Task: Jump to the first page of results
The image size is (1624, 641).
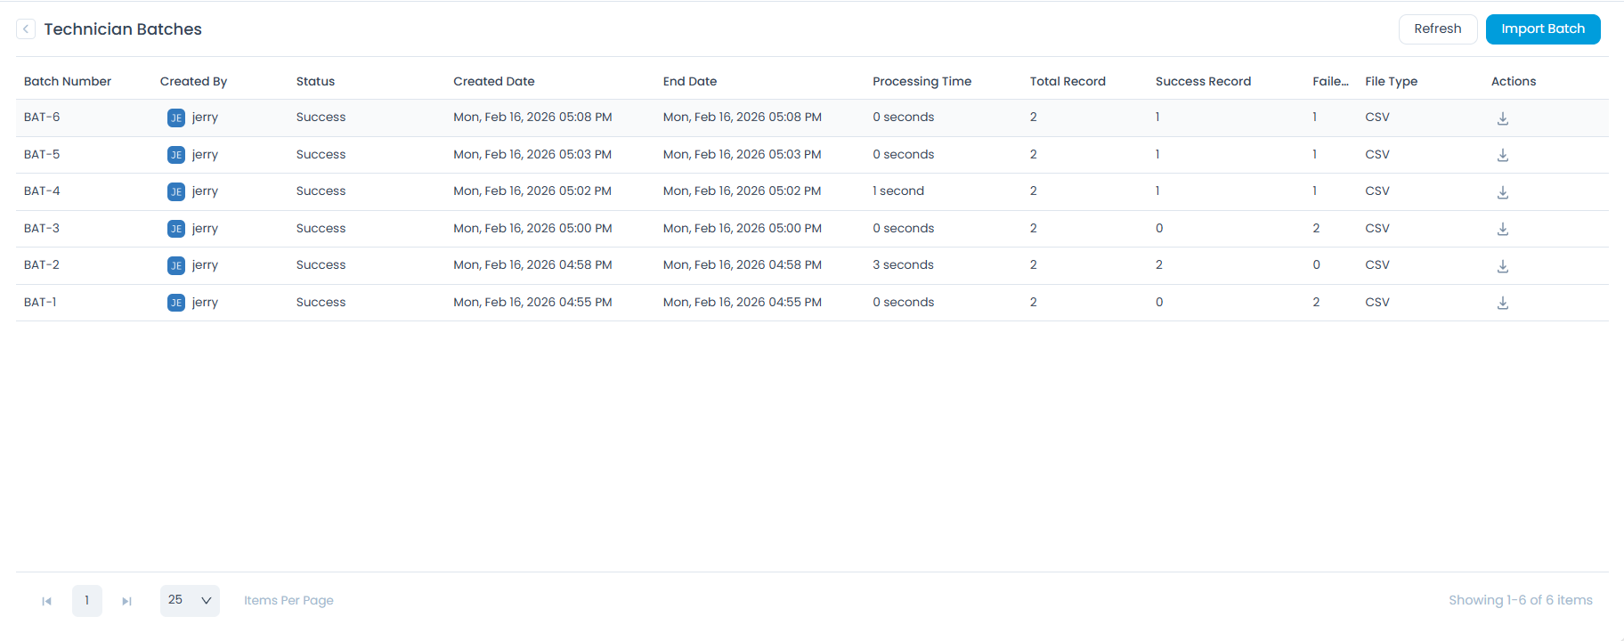Action: coord(47,601)
